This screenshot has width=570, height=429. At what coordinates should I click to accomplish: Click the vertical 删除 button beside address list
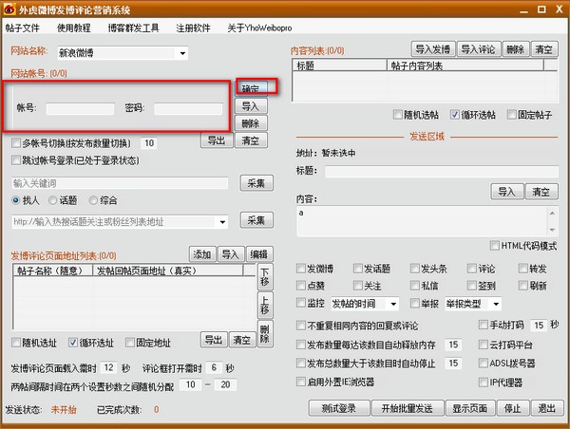point(265,334)
